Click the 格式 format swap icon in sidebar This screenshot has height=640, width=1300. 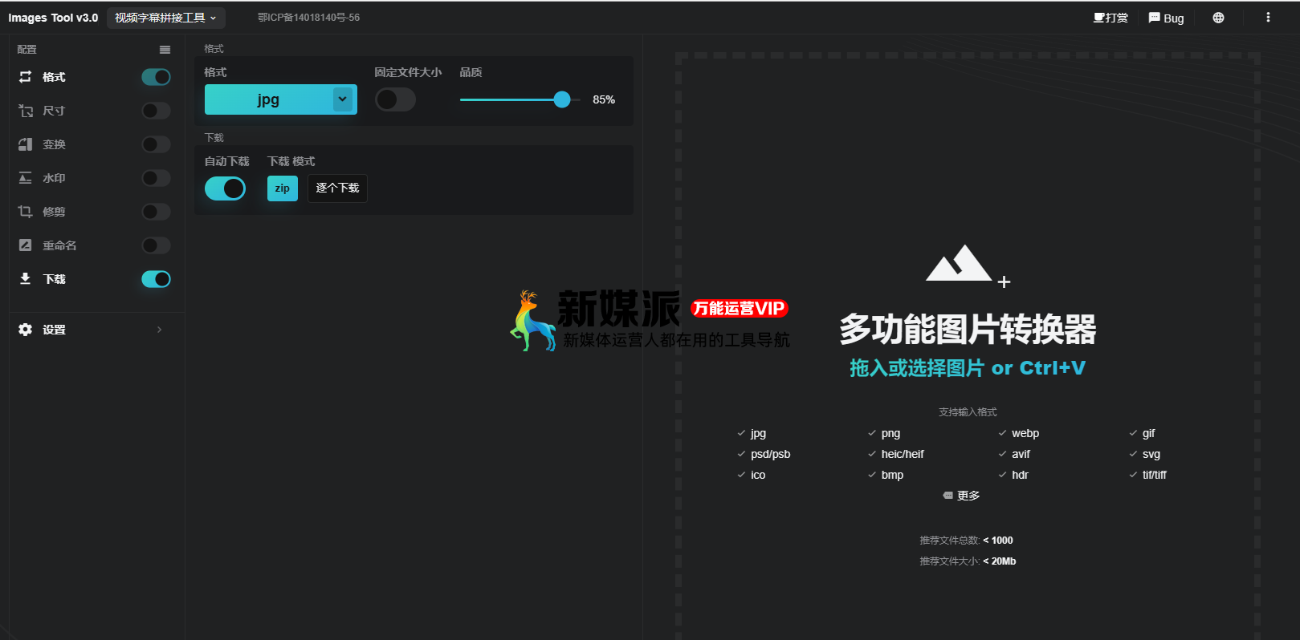26,77
